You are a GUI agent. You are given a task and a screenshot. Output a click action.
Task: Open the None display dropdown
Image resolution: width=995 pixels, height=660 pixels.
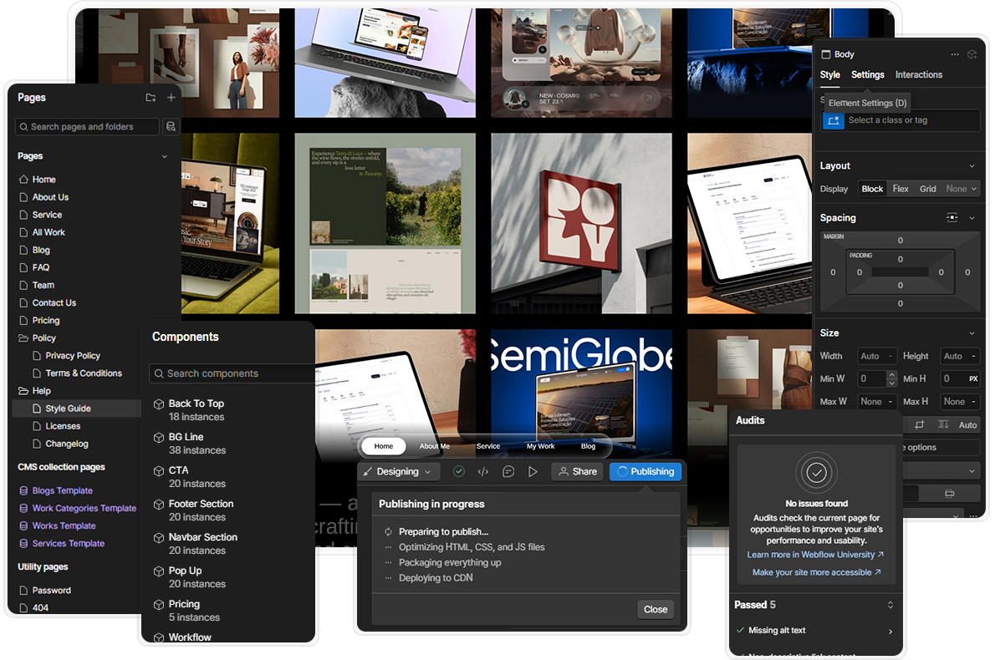[x=961, y=189]
